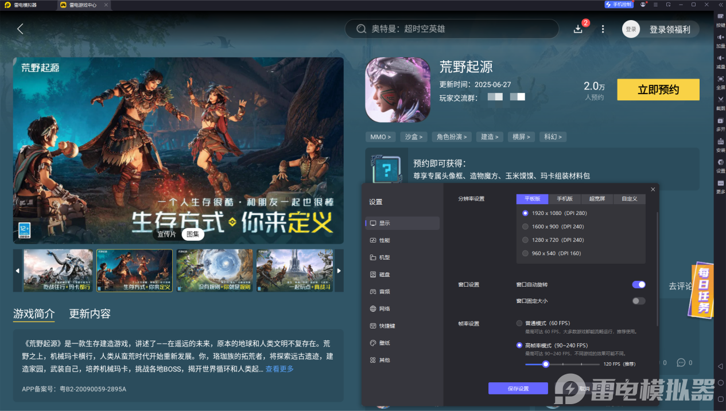Click the 手机控制 button in title bar

click(x=619, y=5)
